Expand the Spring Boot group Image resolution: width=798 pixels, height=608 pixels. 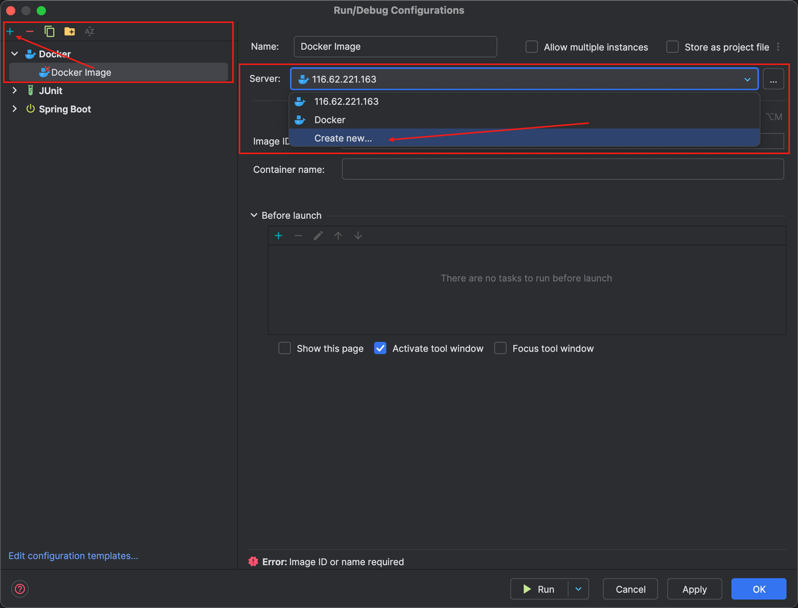point(15,109)
